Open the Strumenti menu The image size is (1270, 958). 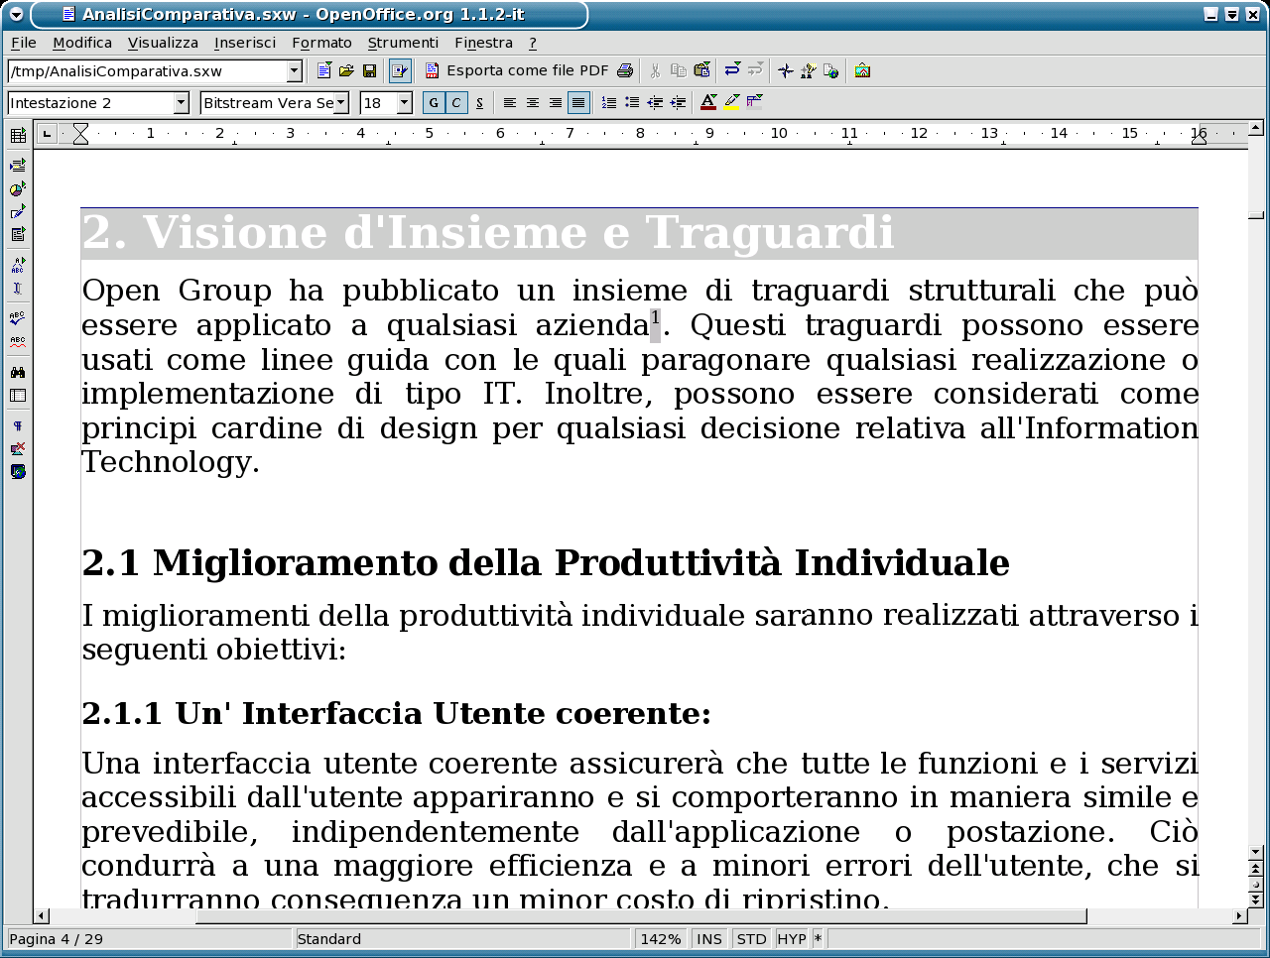(x=403, y=43)
